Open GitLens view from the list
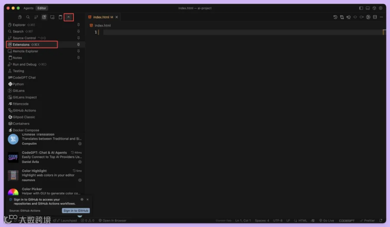390x227 pixels. click(44, 91)
